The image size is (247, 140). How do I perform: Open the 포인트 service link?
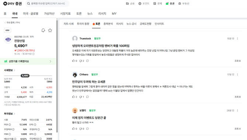pyautogui.click(x=144, y=3)
